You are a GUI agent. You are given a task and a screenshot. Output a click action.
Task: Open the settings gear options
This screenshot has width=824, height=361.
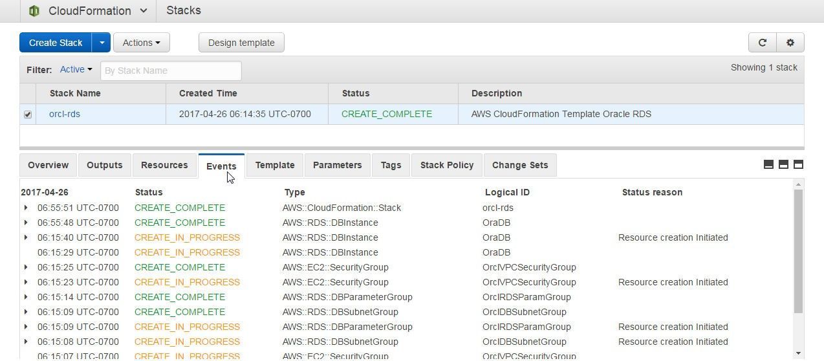tap(790, 43)
